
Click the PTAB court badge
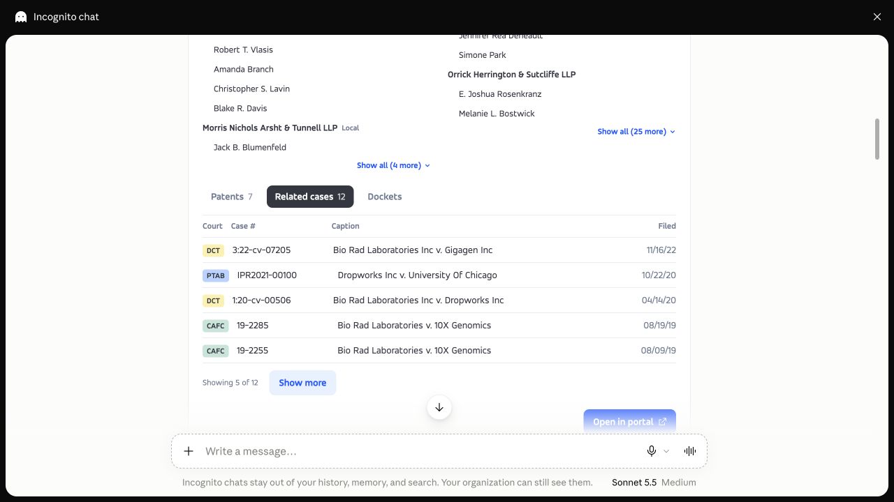(x=216, y=275)
